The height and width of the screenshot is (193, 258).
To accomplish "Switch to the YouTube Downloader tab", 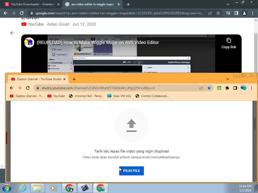I will click(x=33, y=4).
